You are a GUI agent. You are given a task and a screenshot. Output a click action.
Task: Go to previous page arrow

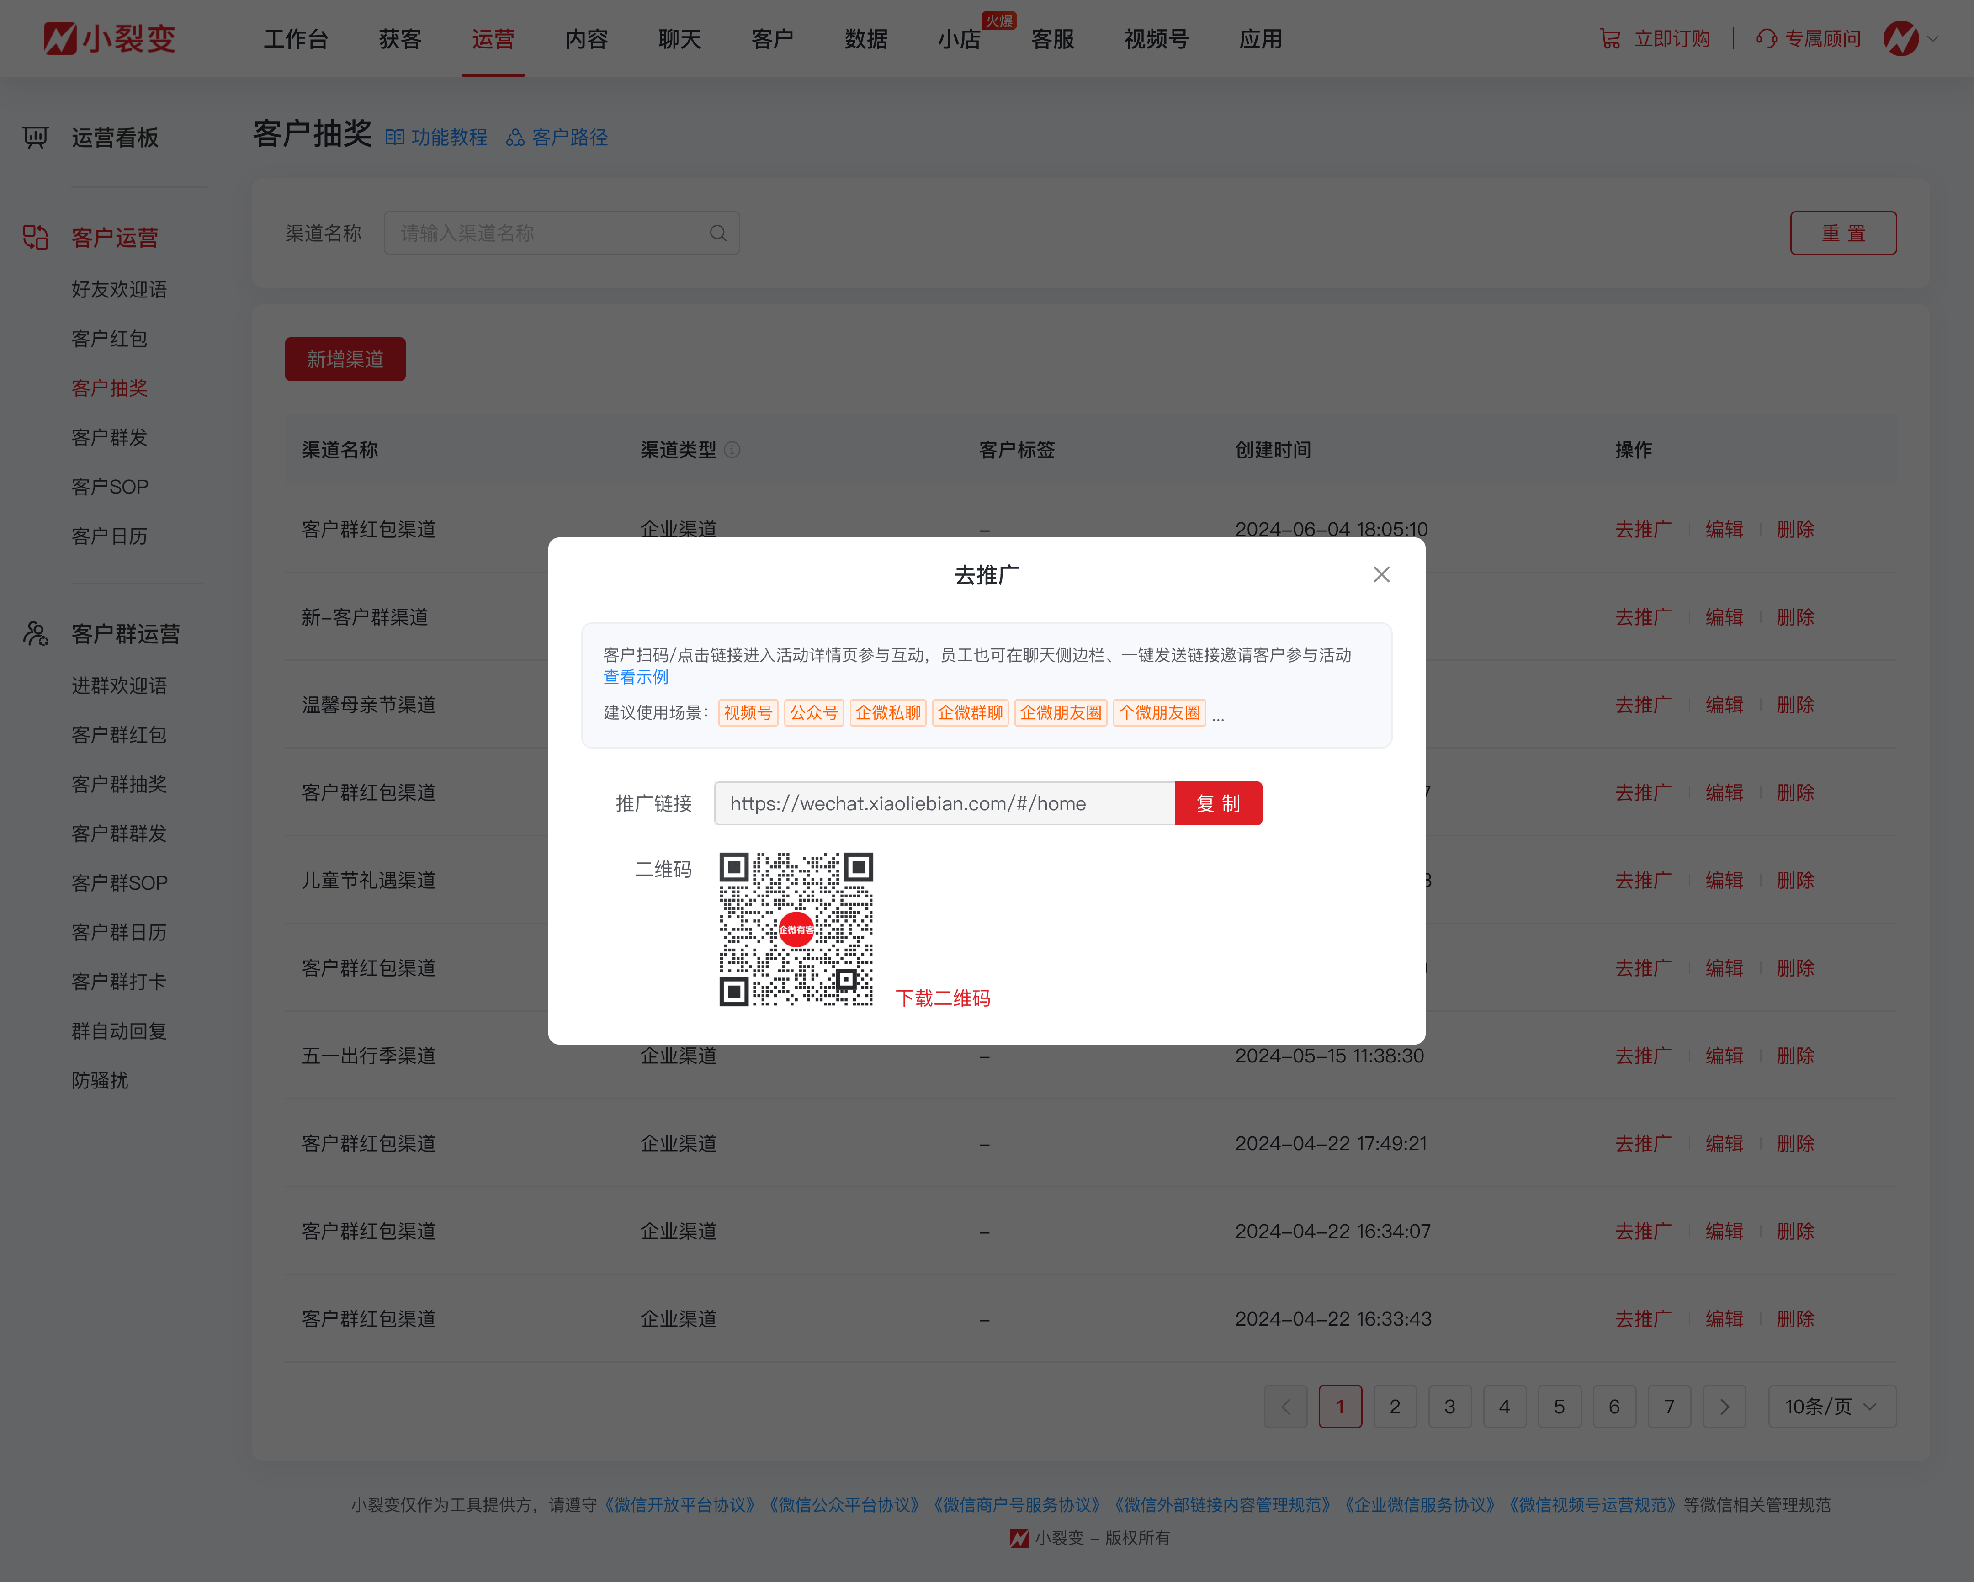pyautogui.click(x=1285, y=1406)
